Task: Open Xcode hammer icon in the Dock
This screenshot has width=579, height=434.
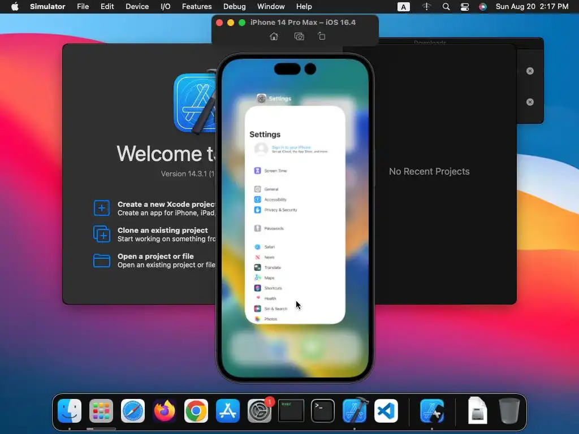Action: [355, 411]
